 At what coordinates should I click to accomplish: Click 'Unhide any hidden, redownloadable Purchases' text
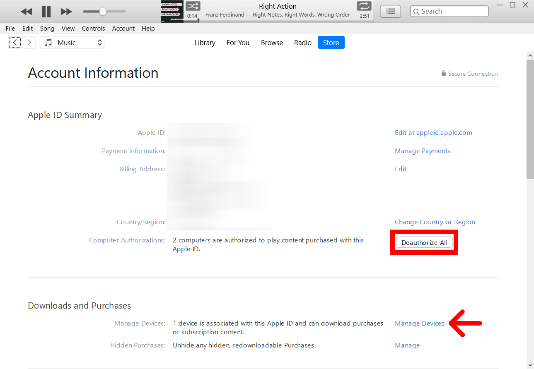point(243,345)
